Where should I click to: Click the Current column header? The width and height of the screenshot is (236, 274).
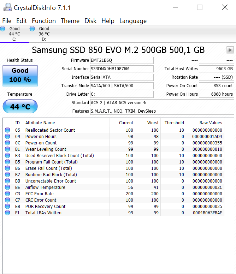tap(122, 123)
